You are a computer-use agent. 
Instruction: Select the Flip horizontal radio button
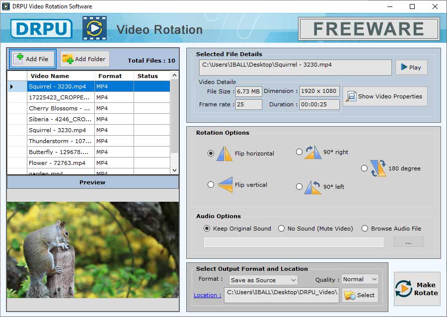pos(211,154)
